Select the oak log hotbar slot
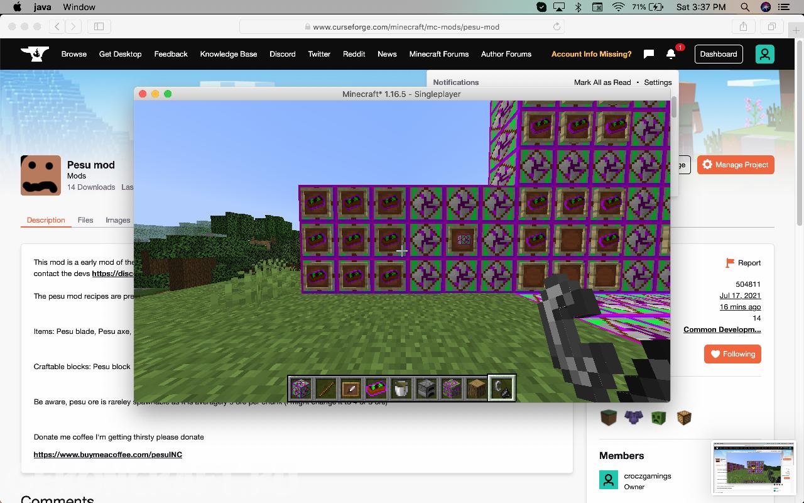This screenshot has width=804, height=503. 477,389
